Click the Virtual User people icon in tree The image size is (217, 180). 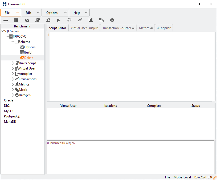coord(17,68)
